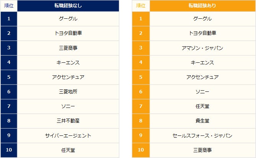Viewport: 256px width, 158px height.
Task: Click the orange 順位 header cell
Action: 140,6
